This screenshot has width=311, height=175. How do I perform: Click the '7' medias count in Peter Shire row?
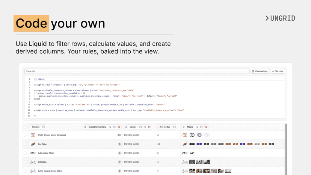(x=158, y=171)
